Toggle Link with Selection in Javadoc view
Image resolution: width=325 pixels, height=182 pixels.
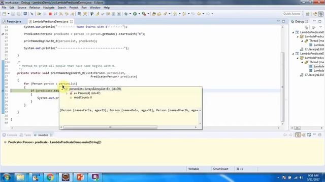click(x=298, y=135)
